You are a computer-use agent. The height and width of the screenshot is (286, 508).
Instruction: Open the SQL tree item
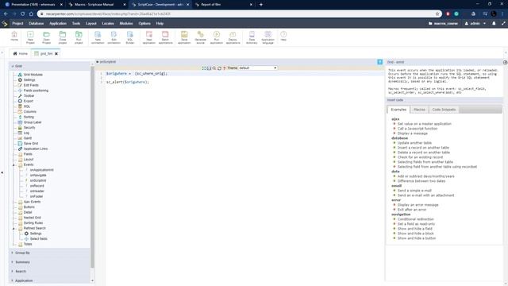click(26, 106)
